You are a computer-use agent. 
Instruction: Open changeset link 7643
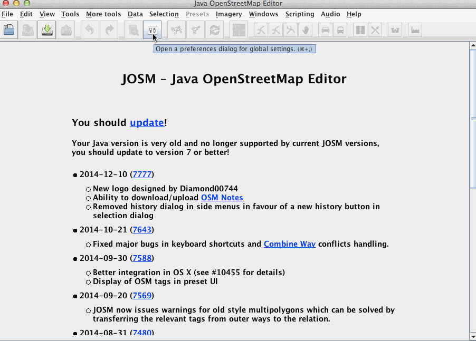[x=142, y=230]
